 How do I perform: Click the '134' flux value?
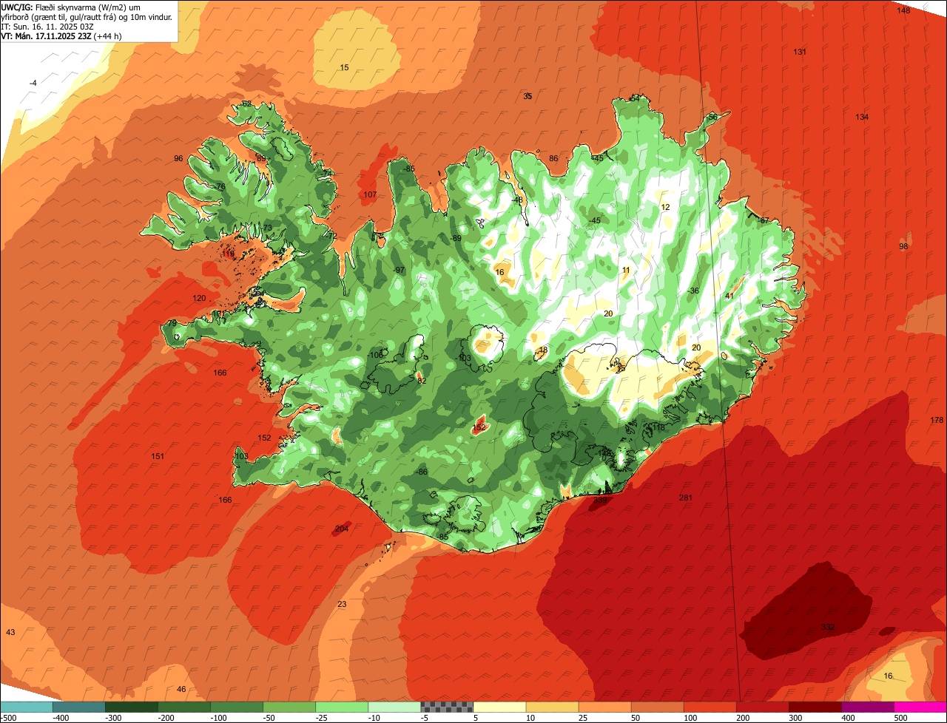click(x=862, y=117)
